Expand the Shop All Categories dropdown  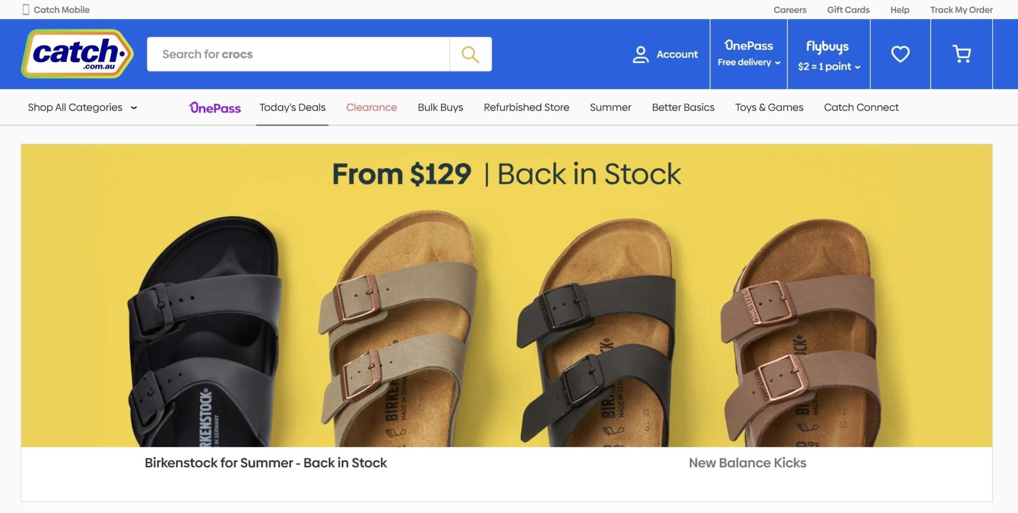(83, 107)
